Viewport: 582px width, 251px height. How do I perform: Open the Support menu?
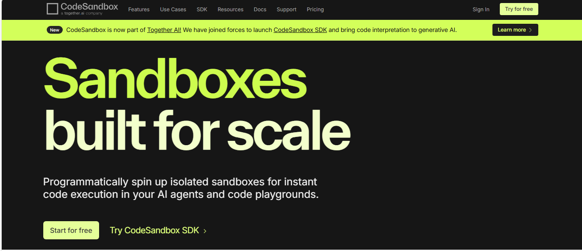pos(286,10)
